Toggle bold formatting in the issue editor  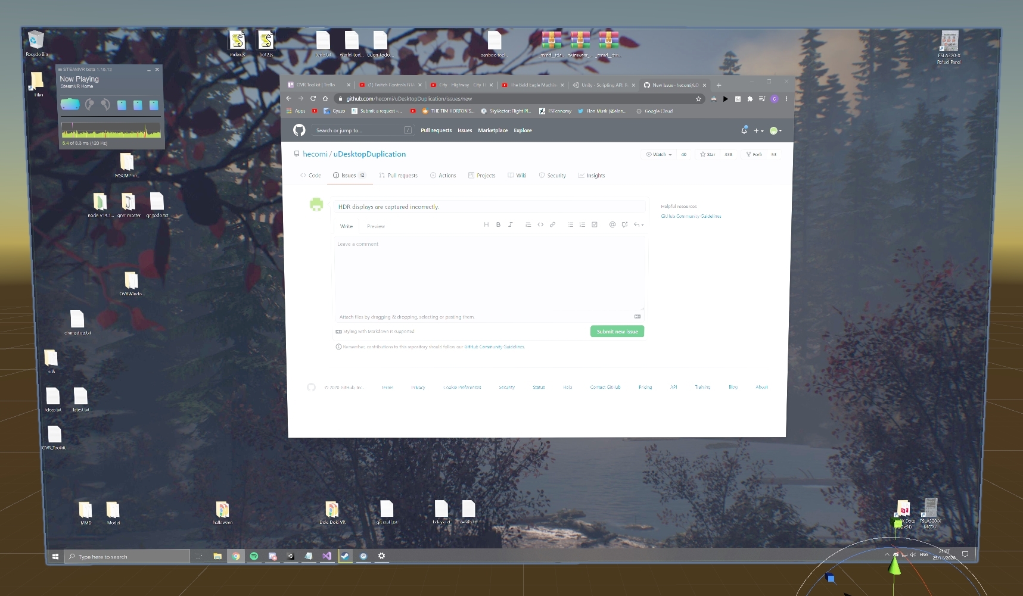(499, 224)
